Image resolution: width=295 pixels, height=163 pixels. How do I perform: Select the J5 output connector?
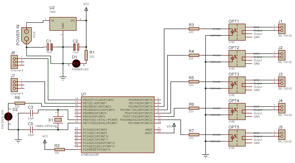click(x=282, y=135)
